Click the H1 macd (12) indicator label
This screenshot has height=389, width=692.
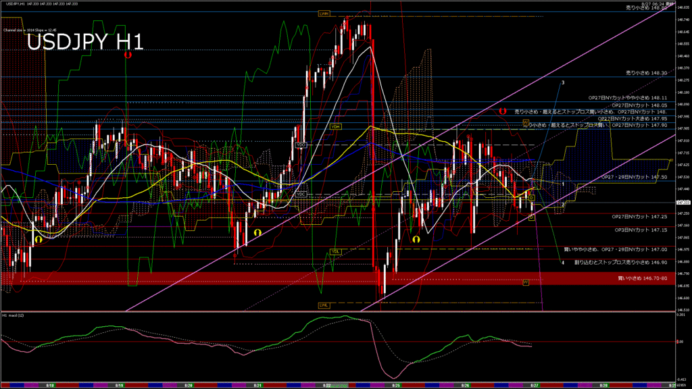(x=14, y=315)
